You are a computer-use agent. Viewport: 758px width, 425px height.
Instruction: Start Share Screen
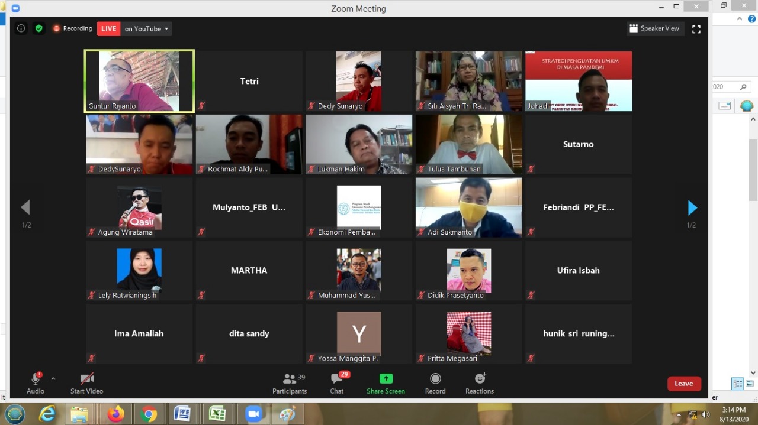386,383
